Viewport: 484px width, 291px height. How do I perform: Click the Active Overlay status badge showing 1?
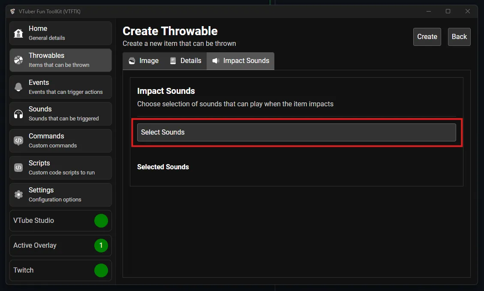click(x=101, y=246)
